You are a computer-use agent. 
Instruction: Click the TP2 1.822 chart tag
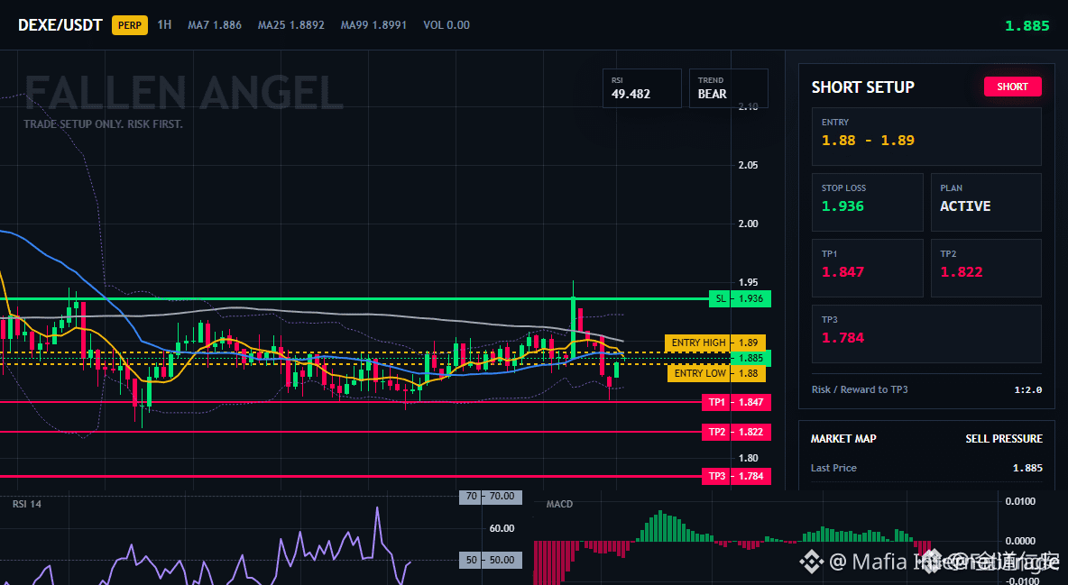click(736, 432)
